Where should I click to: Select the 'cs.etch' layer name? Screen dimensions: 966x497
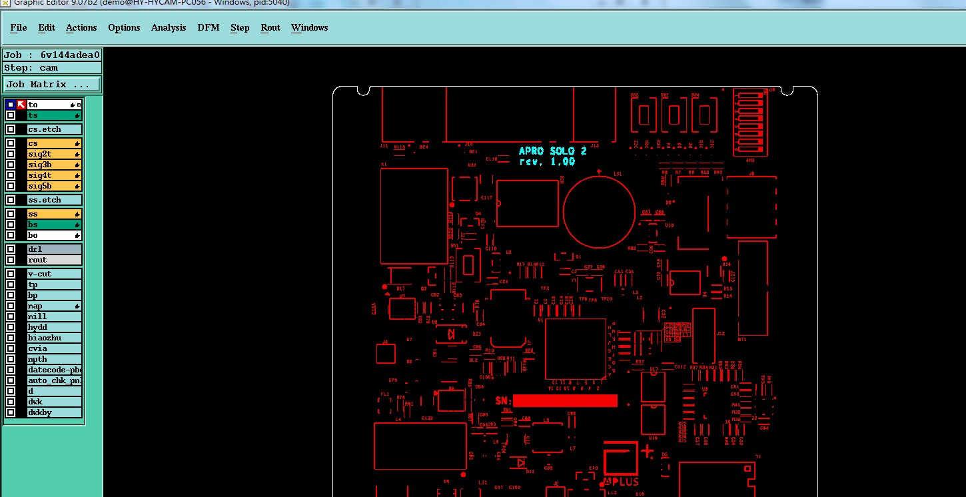(x=55, y=129)
